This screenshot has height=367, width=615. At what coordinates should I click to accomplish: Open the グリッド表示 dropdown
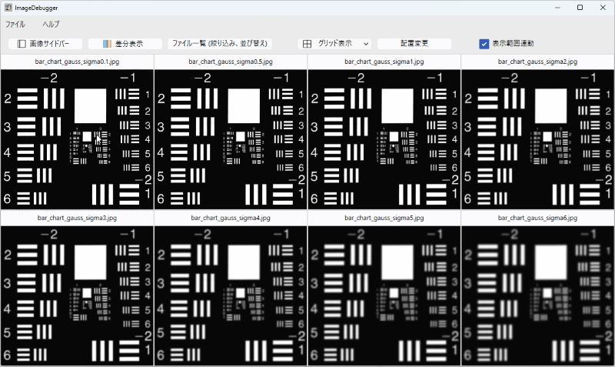pyautogui.click(x=364, y=44)
